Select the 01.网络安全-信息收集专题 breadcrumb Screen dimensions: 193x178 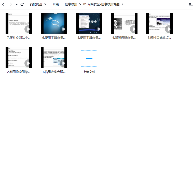point(101,4)
